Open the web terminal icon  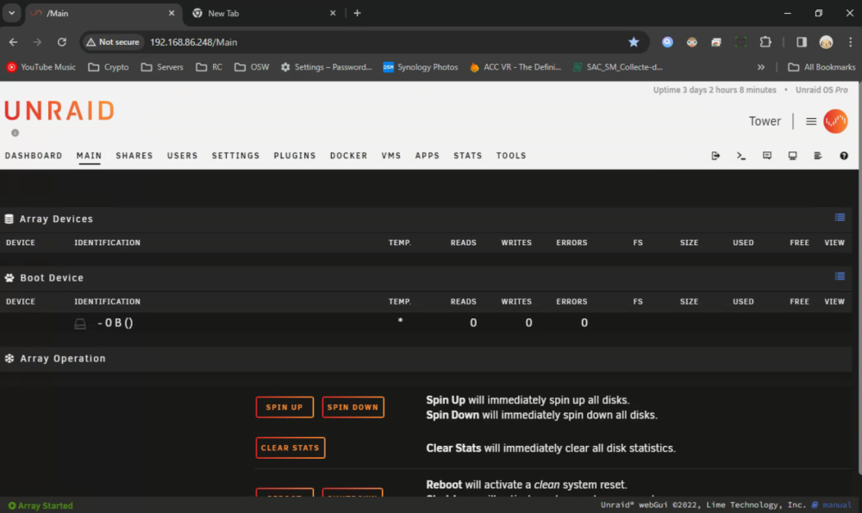pos(741,156)
